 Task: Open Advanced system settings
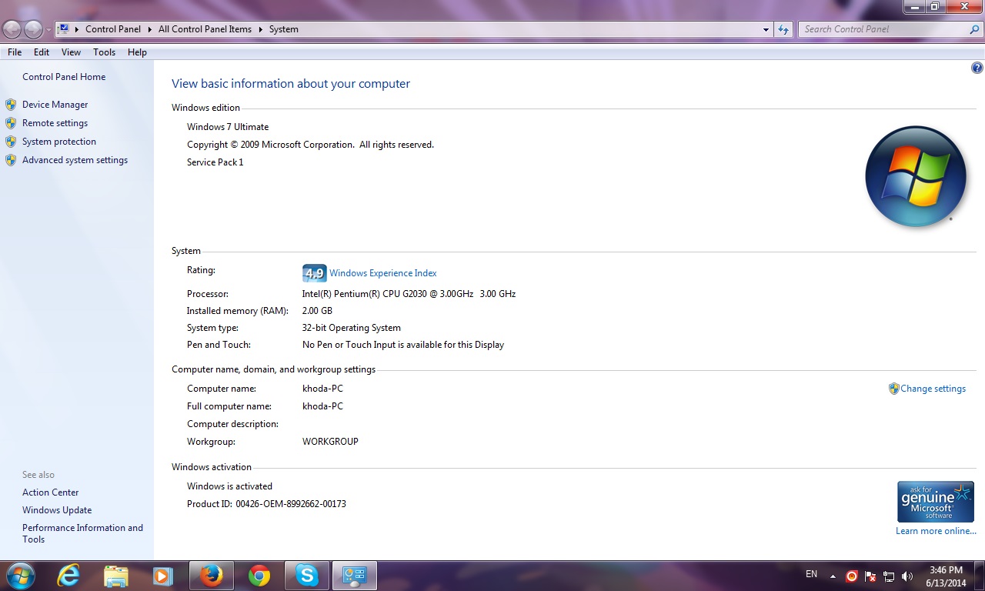tap(75, 160)
